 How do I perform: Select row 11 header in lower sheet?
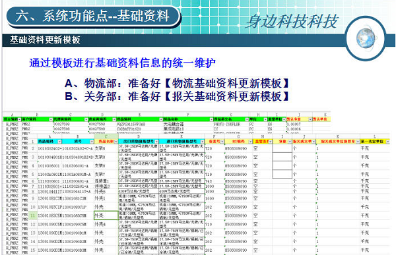point(32,215)
